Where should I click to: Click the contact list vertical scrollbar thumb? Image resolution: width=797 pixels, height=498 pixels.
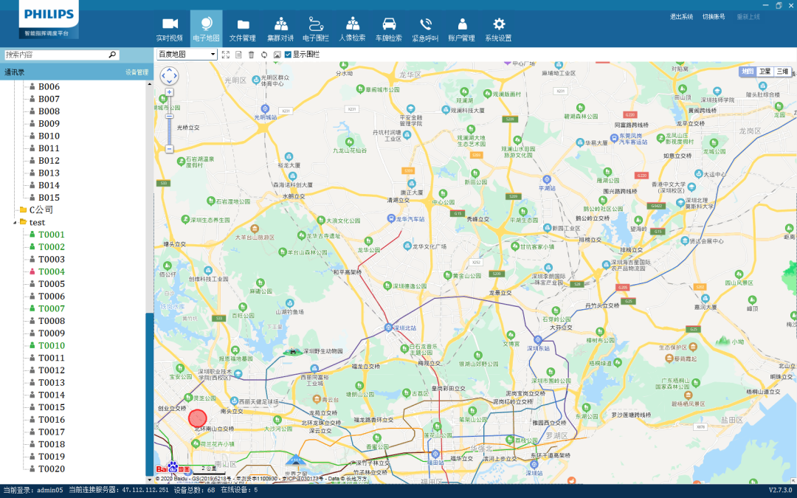(x=149, y=394)
